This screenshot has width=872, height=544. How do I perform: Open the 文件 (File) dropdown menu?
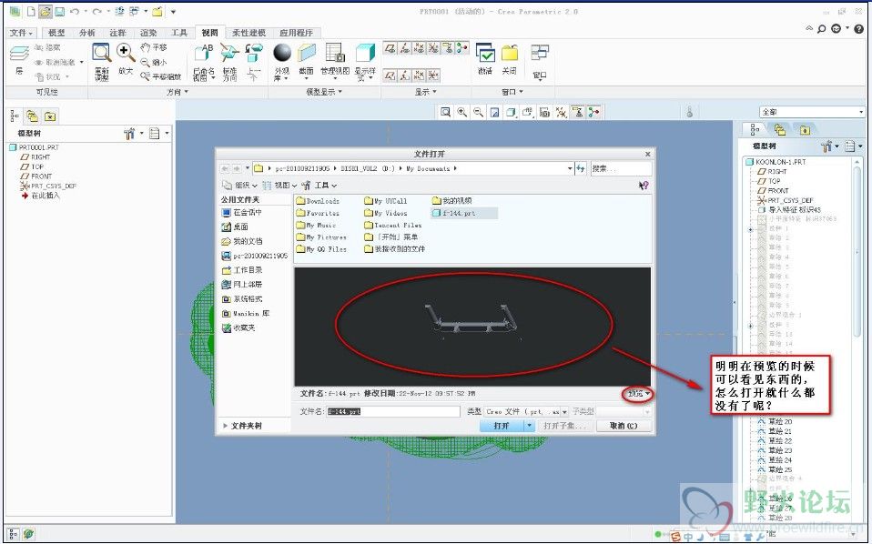22,33
